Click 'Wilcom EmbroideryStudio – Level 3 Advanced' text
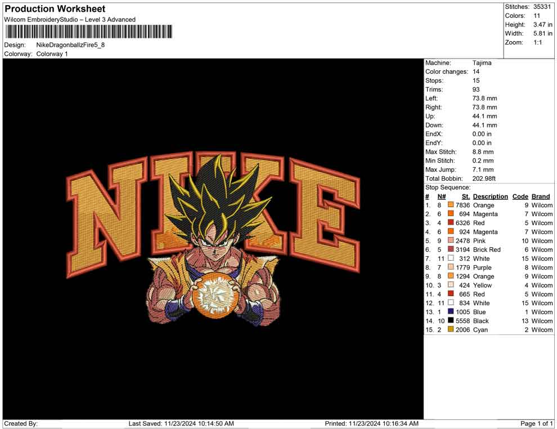The image size is (557, 429). click(70, 20)
